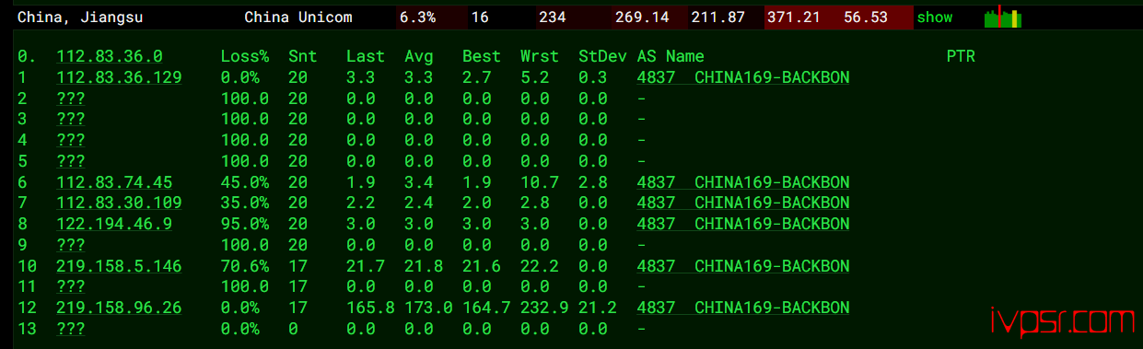Click the summary value 234
Screen dimensions: 1143x349
pyautogui.click(x=553, y=17)
